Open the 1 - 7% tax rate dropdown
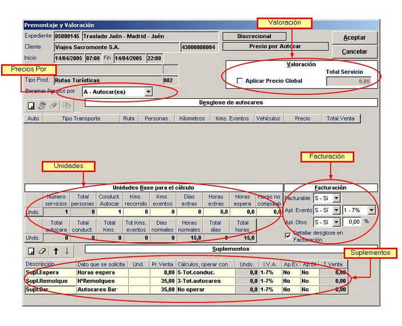The image size is (402, 326). click(x=372, y=210)
